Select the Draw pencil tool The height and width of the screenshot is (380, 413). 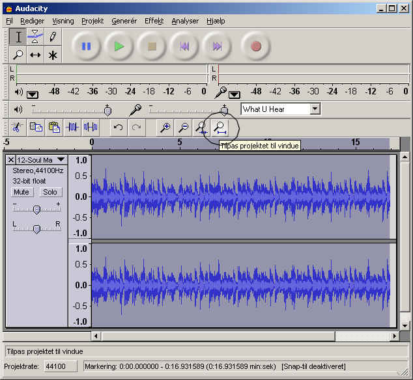(53, 38)
